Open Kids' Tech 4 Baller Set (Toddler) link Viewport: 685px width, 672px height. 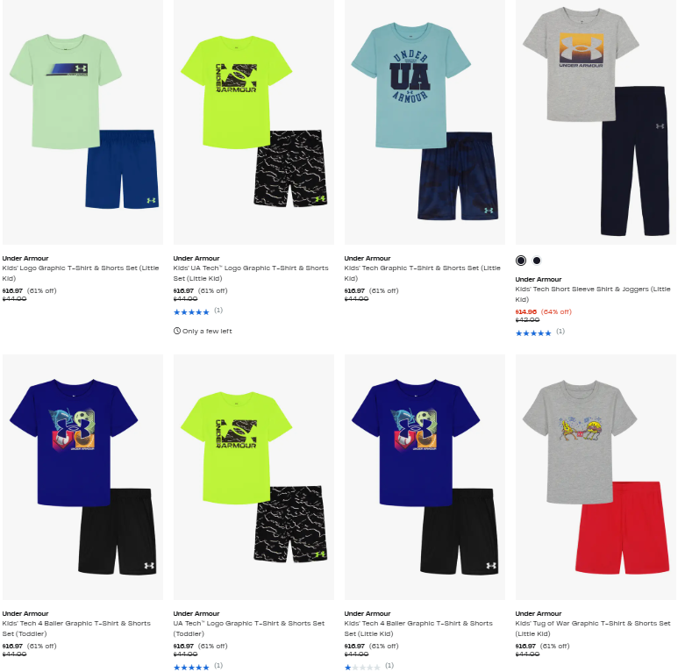76,628
